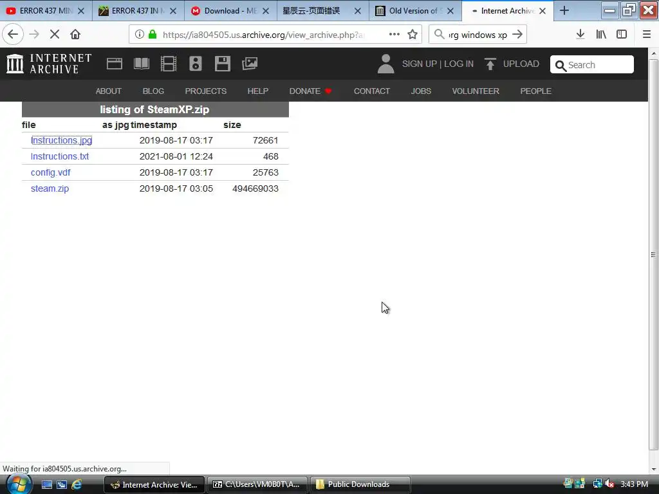Screen dimensions: 659x494
Task: Click the user avatar icon
Action: click(x=385, y=64)
